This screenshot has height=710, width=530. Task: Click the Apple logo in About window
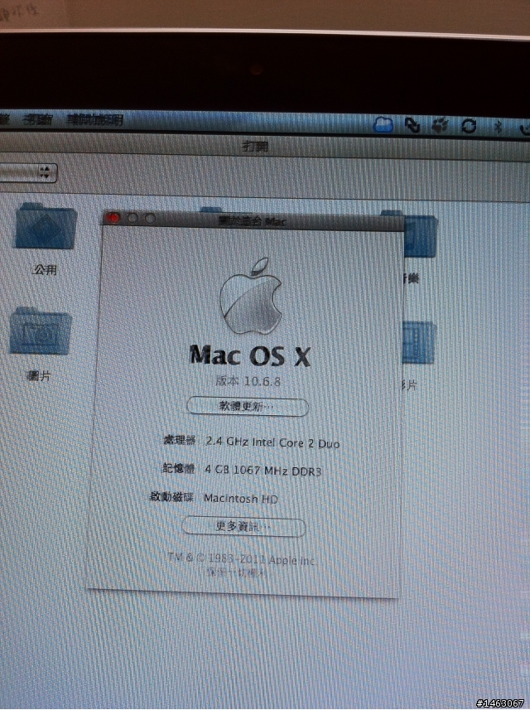251,296
